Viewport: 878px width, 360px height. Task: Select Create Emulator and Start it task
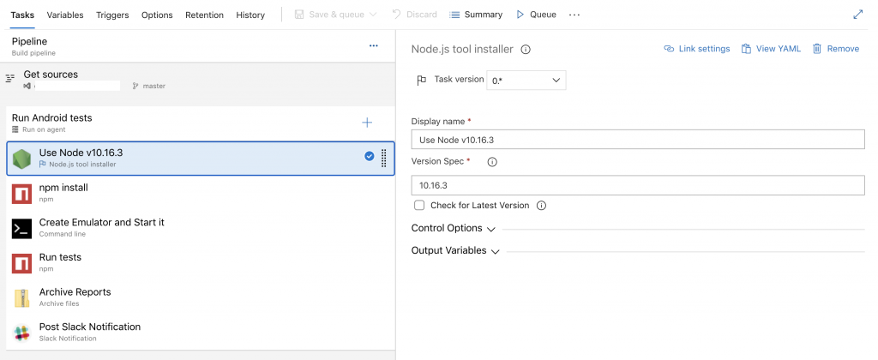(x=201, y=228)
